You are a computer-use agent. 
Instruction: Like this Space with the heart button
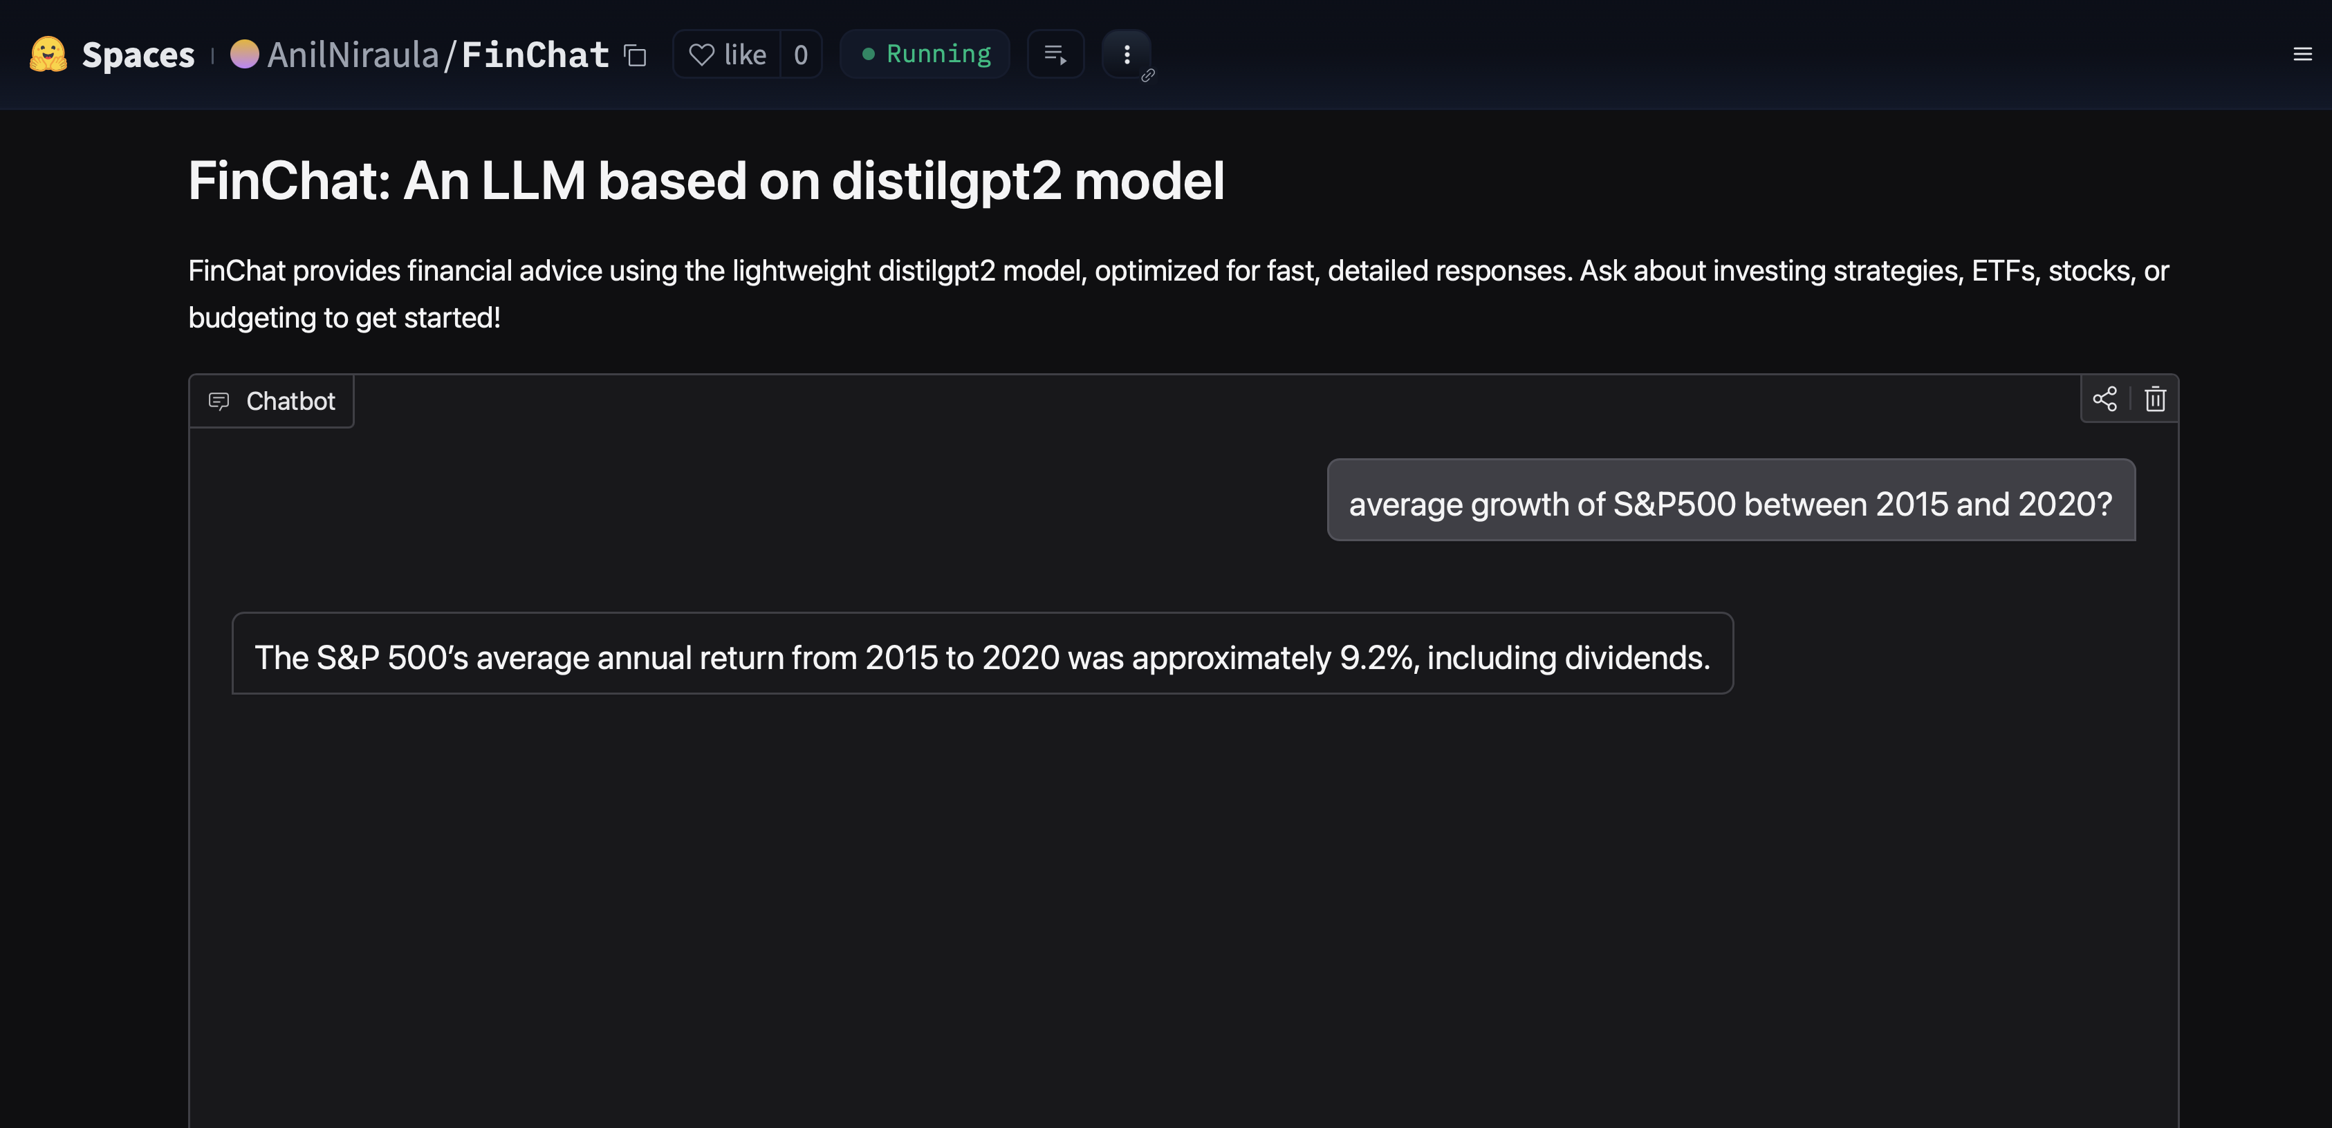(727, 55)
